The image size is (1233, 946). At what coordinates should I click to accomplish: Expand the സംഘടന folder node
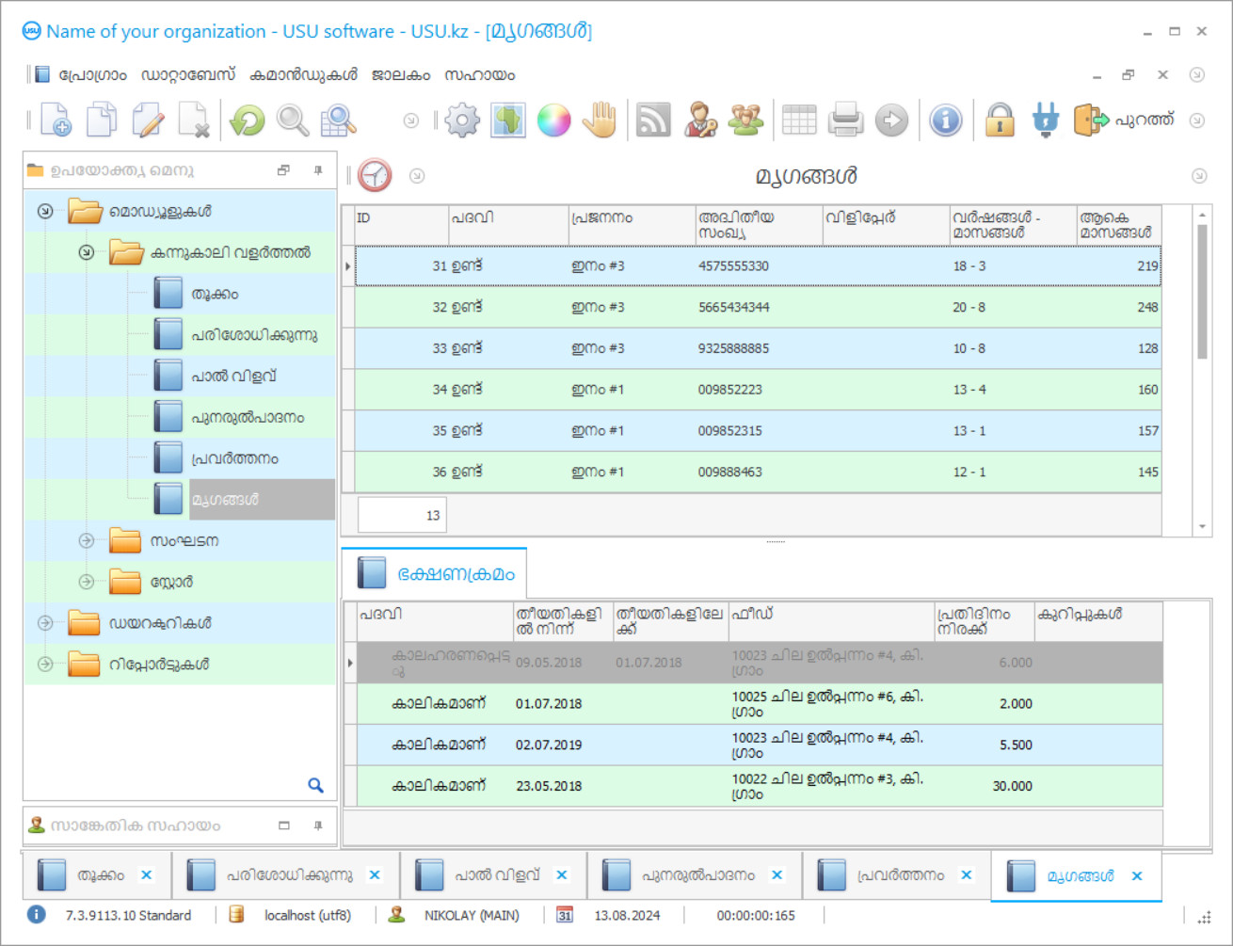pyautogui.click(x=86, y=540)
